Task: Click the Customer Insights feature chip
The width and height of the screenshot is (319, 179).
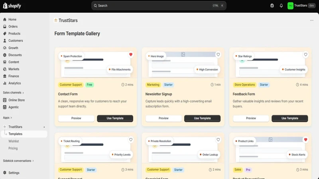Action: [294, 69]
